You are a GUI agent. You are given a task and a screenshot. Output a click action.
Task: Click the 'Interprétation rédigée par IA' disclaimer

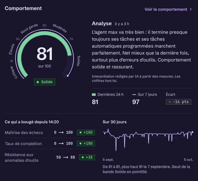pos(136,79)
